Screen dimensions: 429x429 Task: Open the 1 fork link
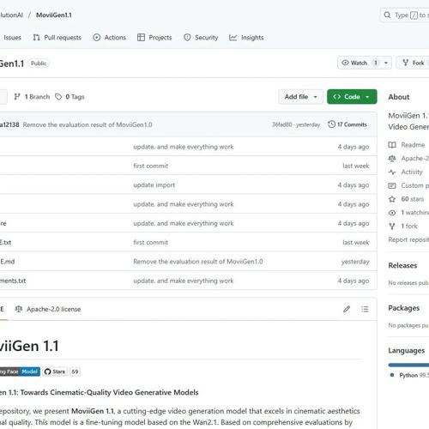tap(409, 227)
